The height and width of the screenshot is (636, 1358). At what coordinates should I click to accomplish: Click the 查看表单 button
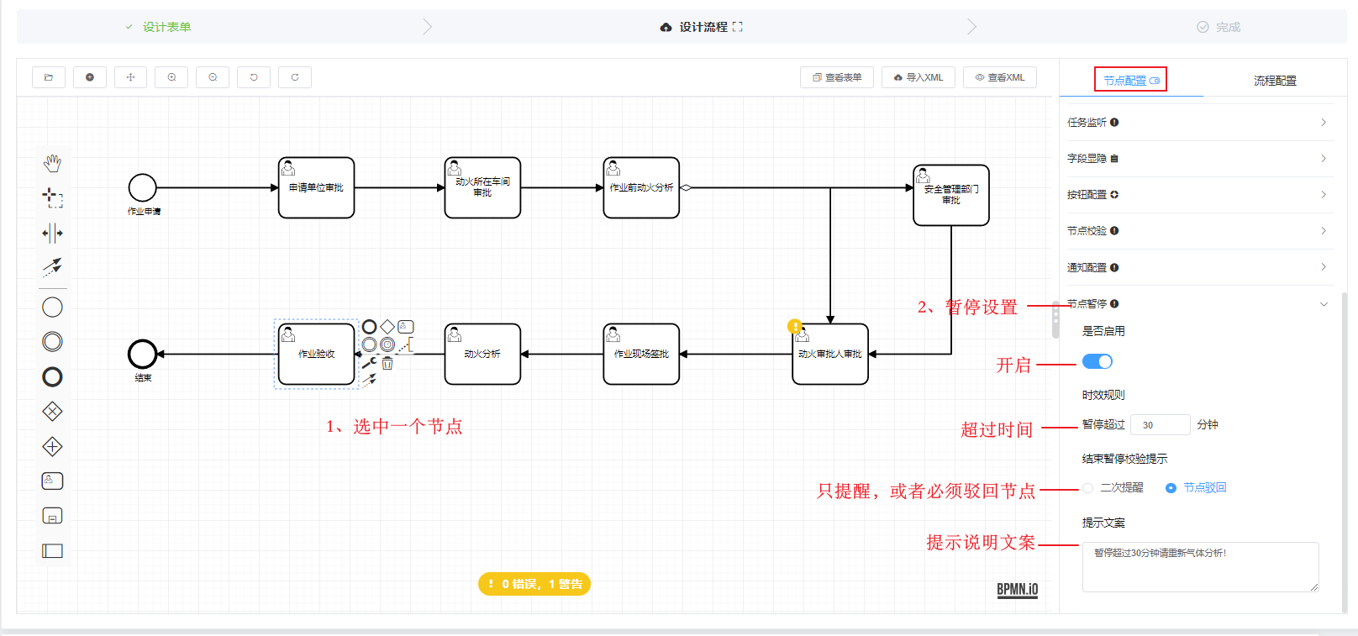837,77
